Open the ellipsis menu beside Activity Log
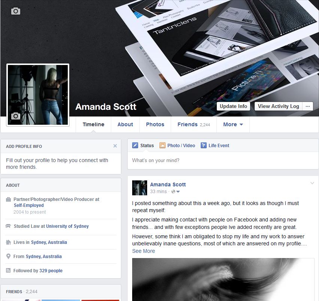The image size is (319, 301). coord(308,106)
